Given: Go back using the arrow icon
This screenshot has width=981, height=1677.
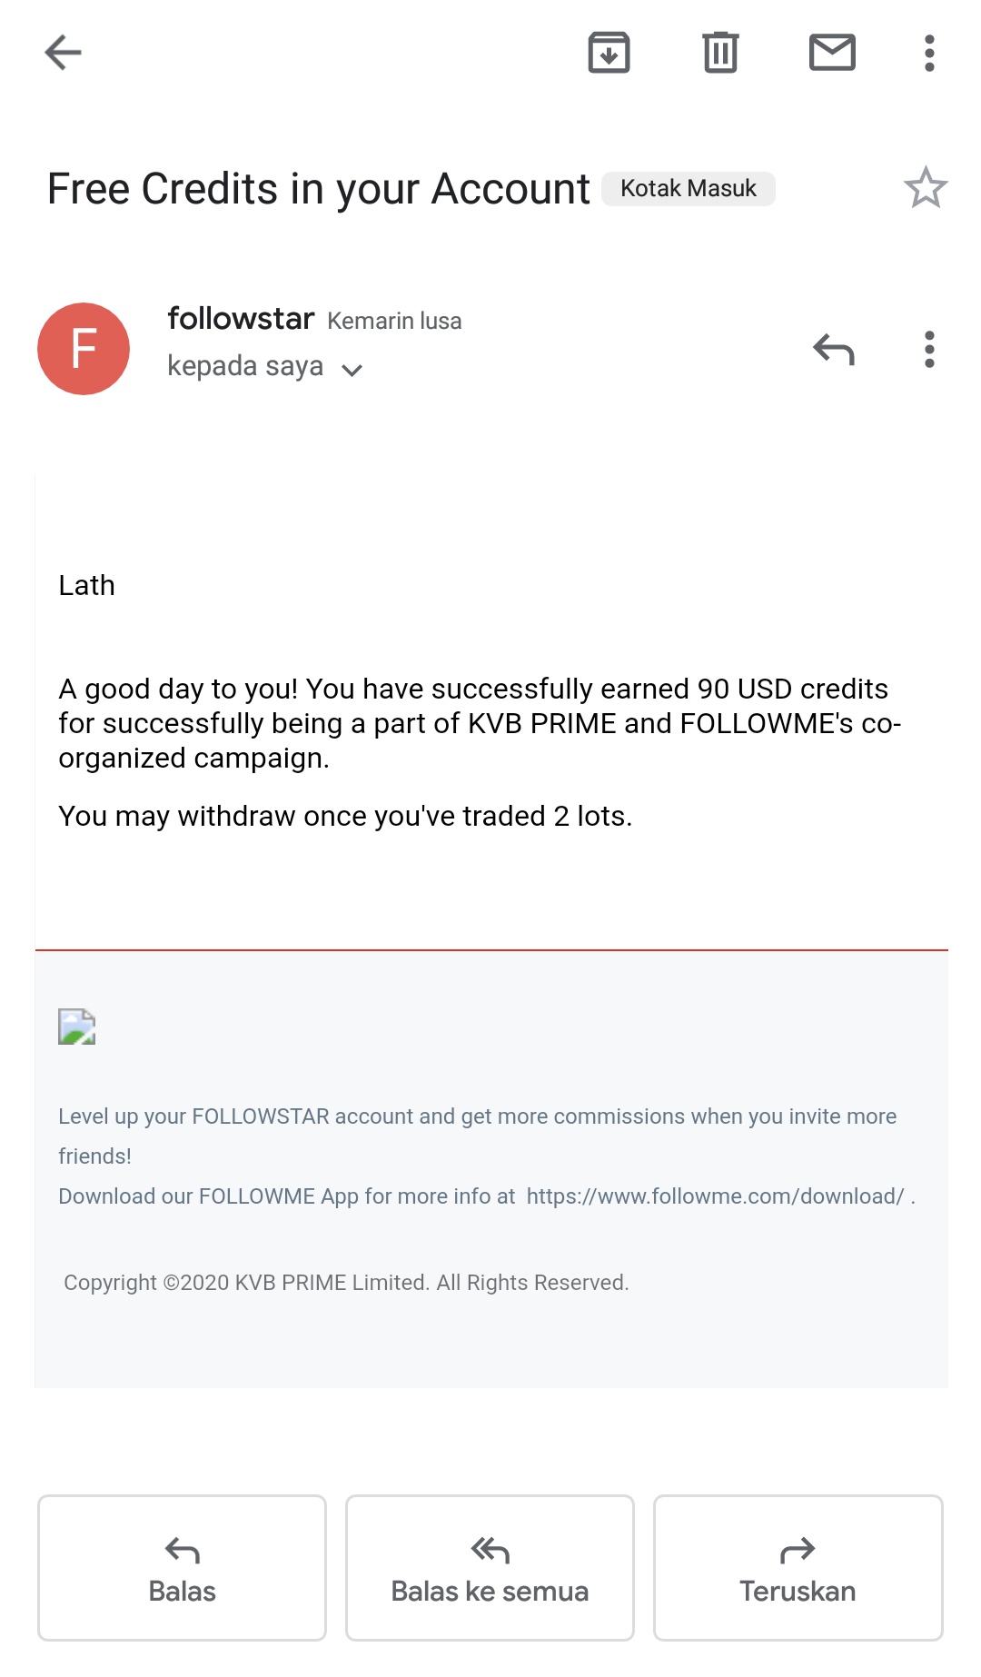Looking at the screenshot, I should point(63,53).
